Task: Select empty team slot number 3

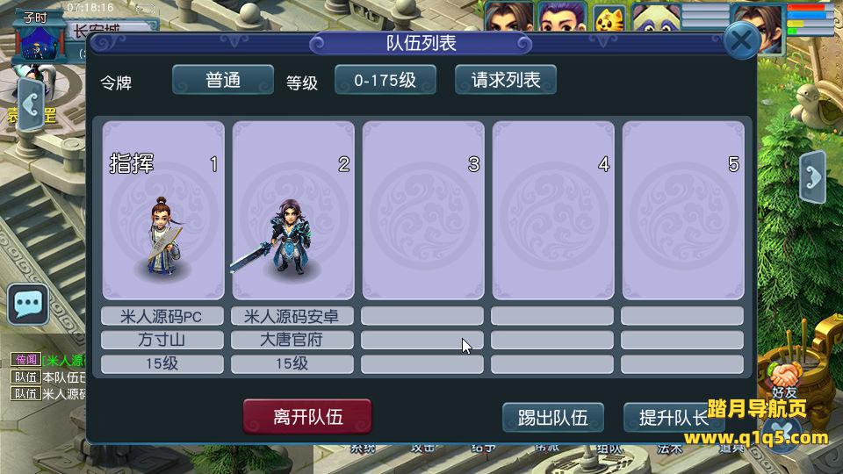Action: (423, 211)
